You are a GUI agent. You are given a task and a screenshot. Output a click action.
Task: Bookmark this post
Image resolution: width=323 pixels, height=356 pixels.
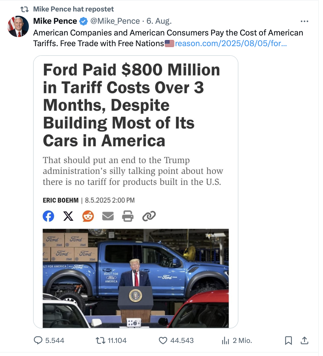coord(288,340)
